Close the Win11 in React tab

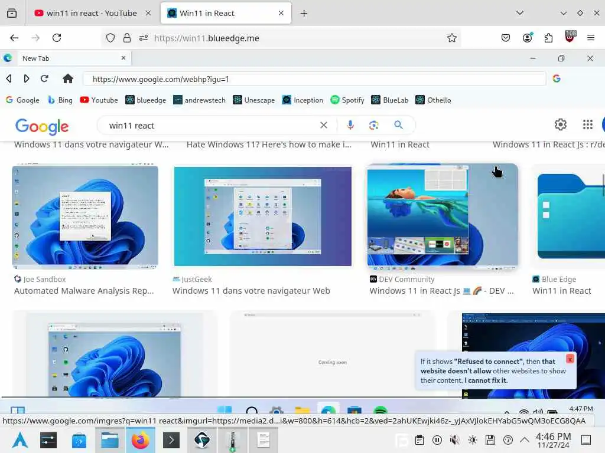pos(281,13)
